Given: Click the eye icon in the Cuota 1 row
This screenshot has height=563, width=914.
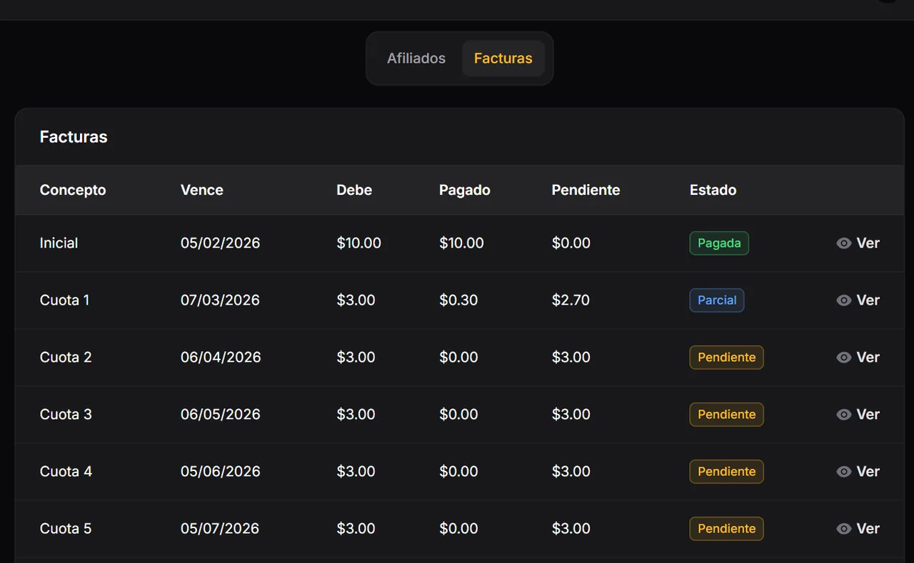Looking at the screenshot, I should click(844, 300).
